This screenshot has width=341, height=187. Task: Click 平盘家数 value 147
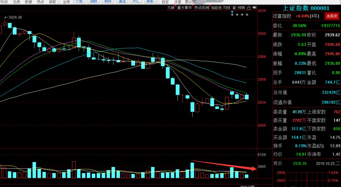337,120
